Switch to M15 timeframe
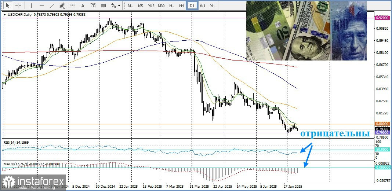 (x=151, y=5)
